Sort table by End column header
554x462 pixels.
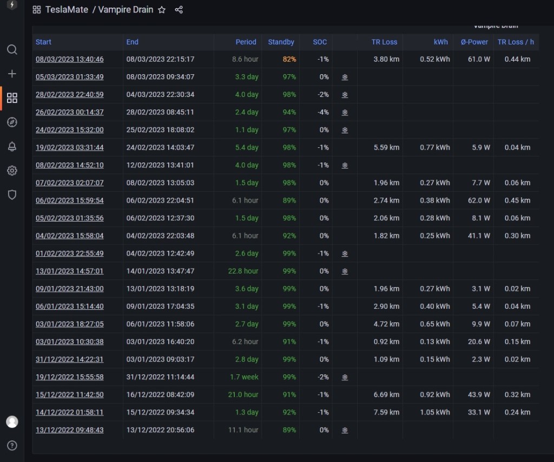point(133,42)
